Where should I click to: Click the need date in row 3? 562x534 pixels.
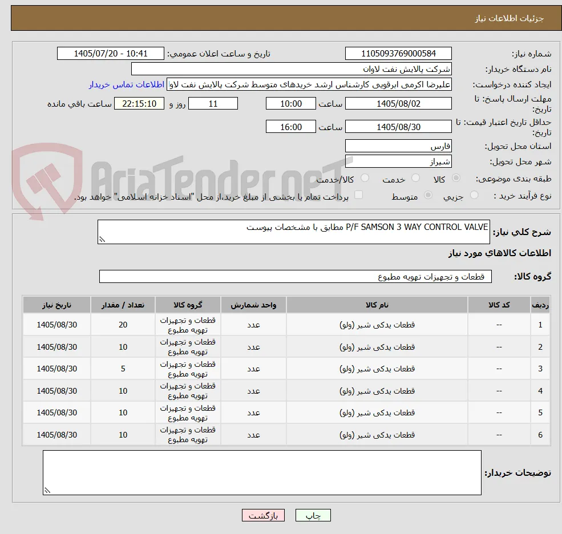(56, 369)
